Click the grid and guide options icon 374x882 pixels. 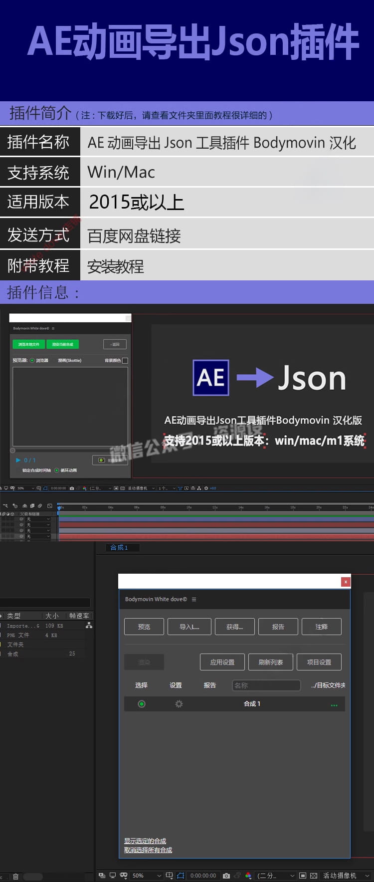point(170,876)
